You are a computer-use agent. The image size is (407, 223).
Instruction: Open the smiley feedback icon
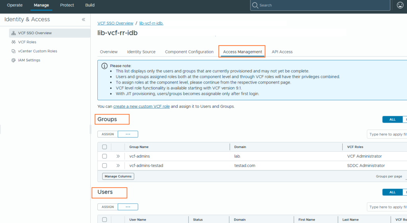coord(400,5)
